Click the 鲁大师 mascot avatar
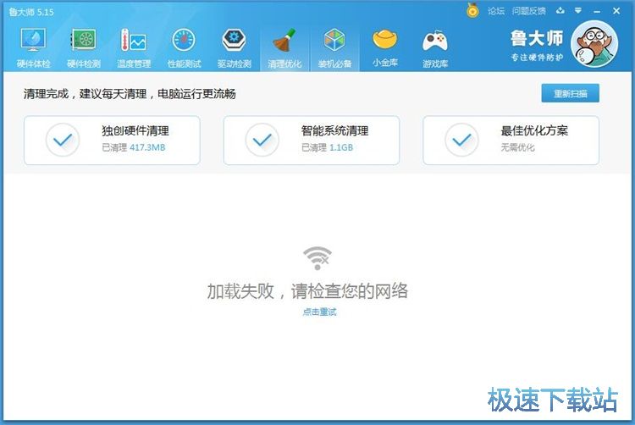 coord(594,44)
